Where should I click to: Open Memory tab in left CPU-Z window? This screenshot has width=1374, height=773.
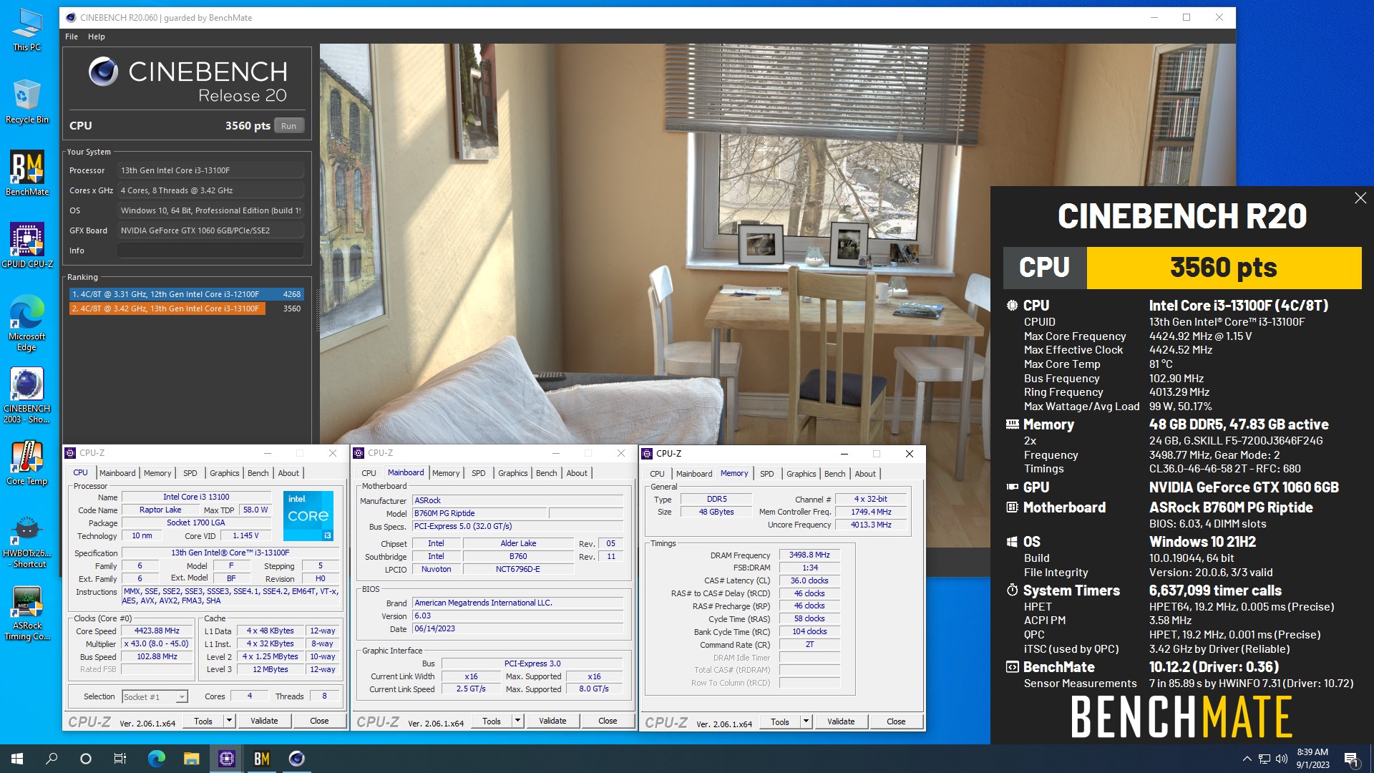157,473
